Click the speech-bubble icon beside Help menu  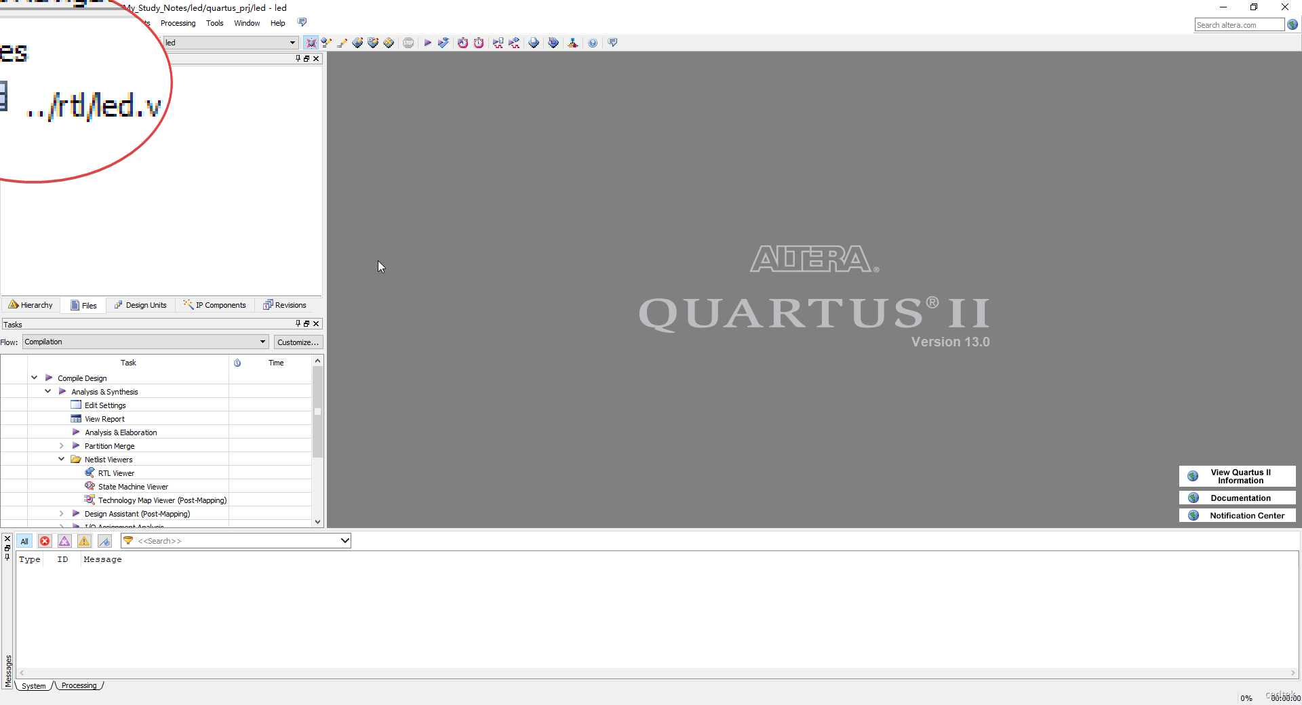tap(302, 22)
